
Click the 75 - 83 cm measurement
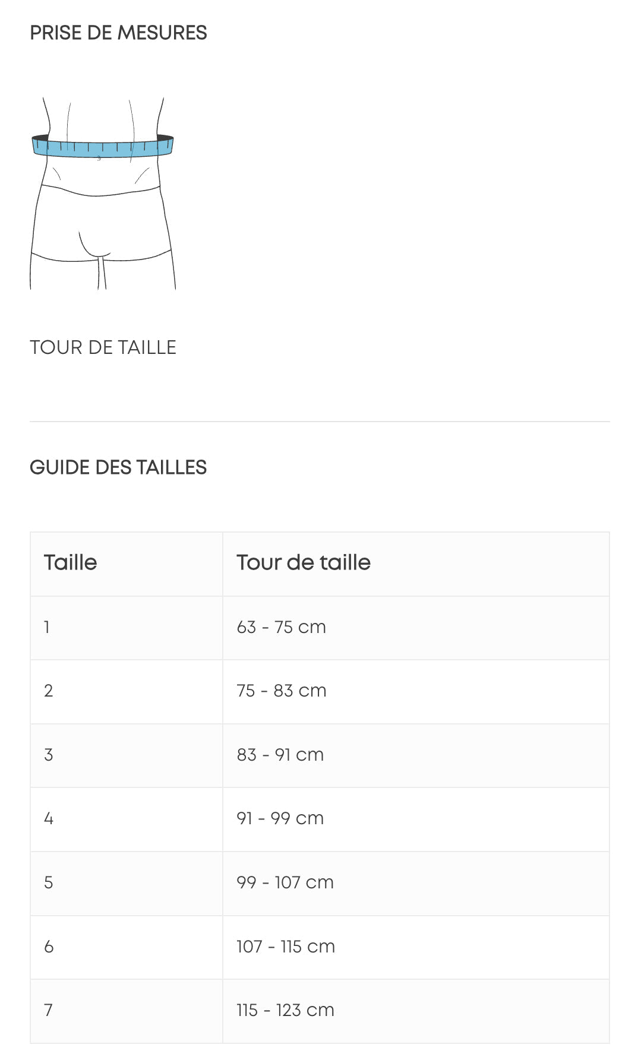(x=281, y=691)
